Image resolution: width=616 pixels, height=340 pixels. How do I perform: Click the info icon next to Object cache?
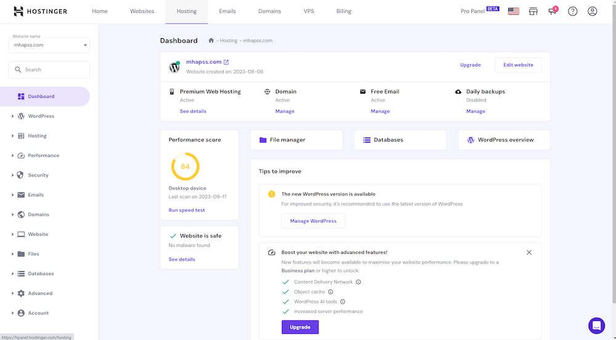(x=330, y=292)
